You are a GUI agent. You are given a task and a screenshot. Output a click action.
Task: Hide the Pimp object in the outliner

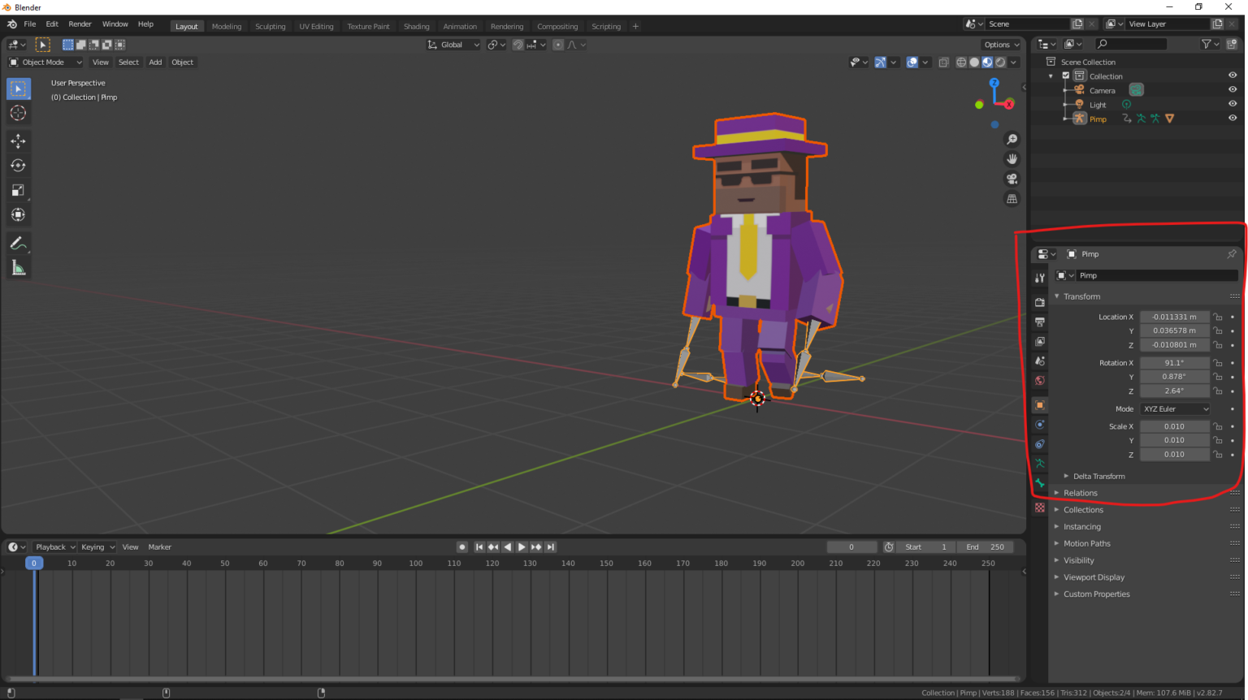[1232, 119]
